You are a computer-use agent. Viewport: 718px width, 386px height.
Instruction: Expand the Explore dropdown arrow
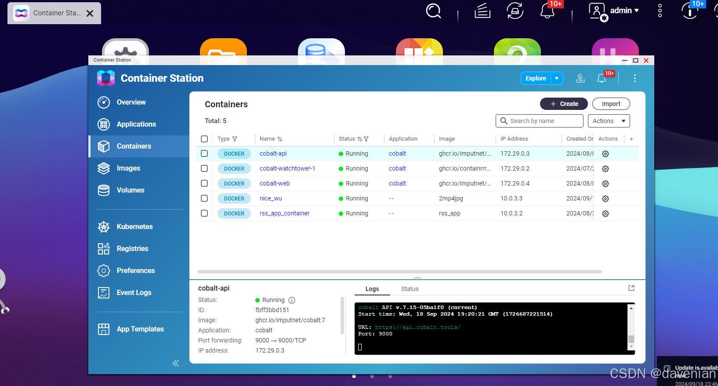pos(557,78)
